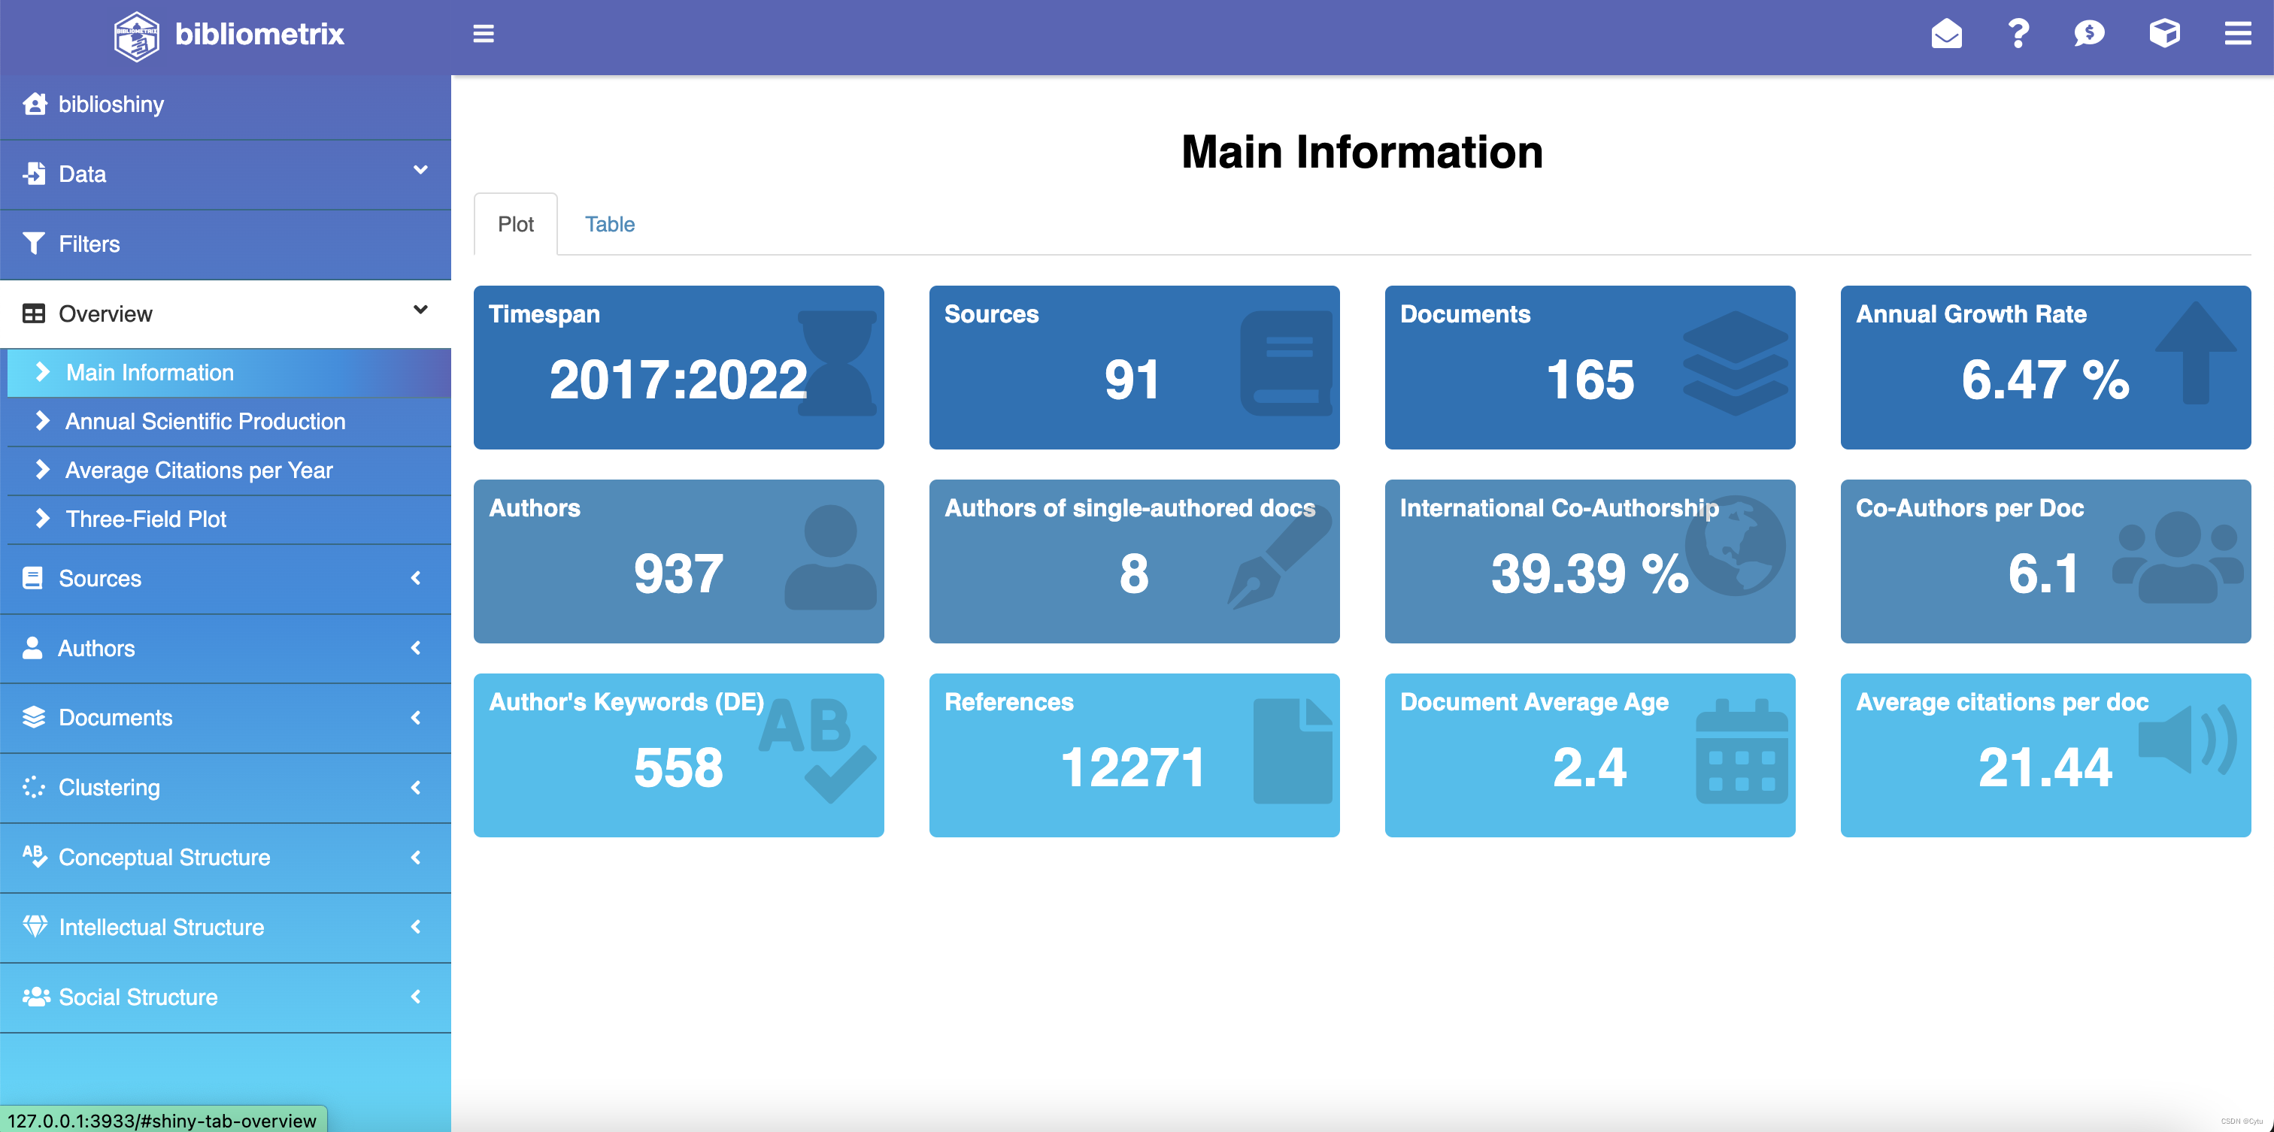
Task: Click the bibliometrix hexagon logo
Action: pos(137,35)
